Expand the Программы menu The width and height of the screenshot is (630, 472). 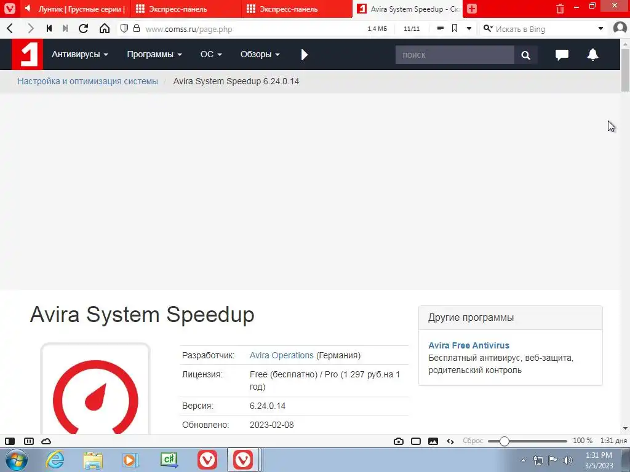point(154,54)
